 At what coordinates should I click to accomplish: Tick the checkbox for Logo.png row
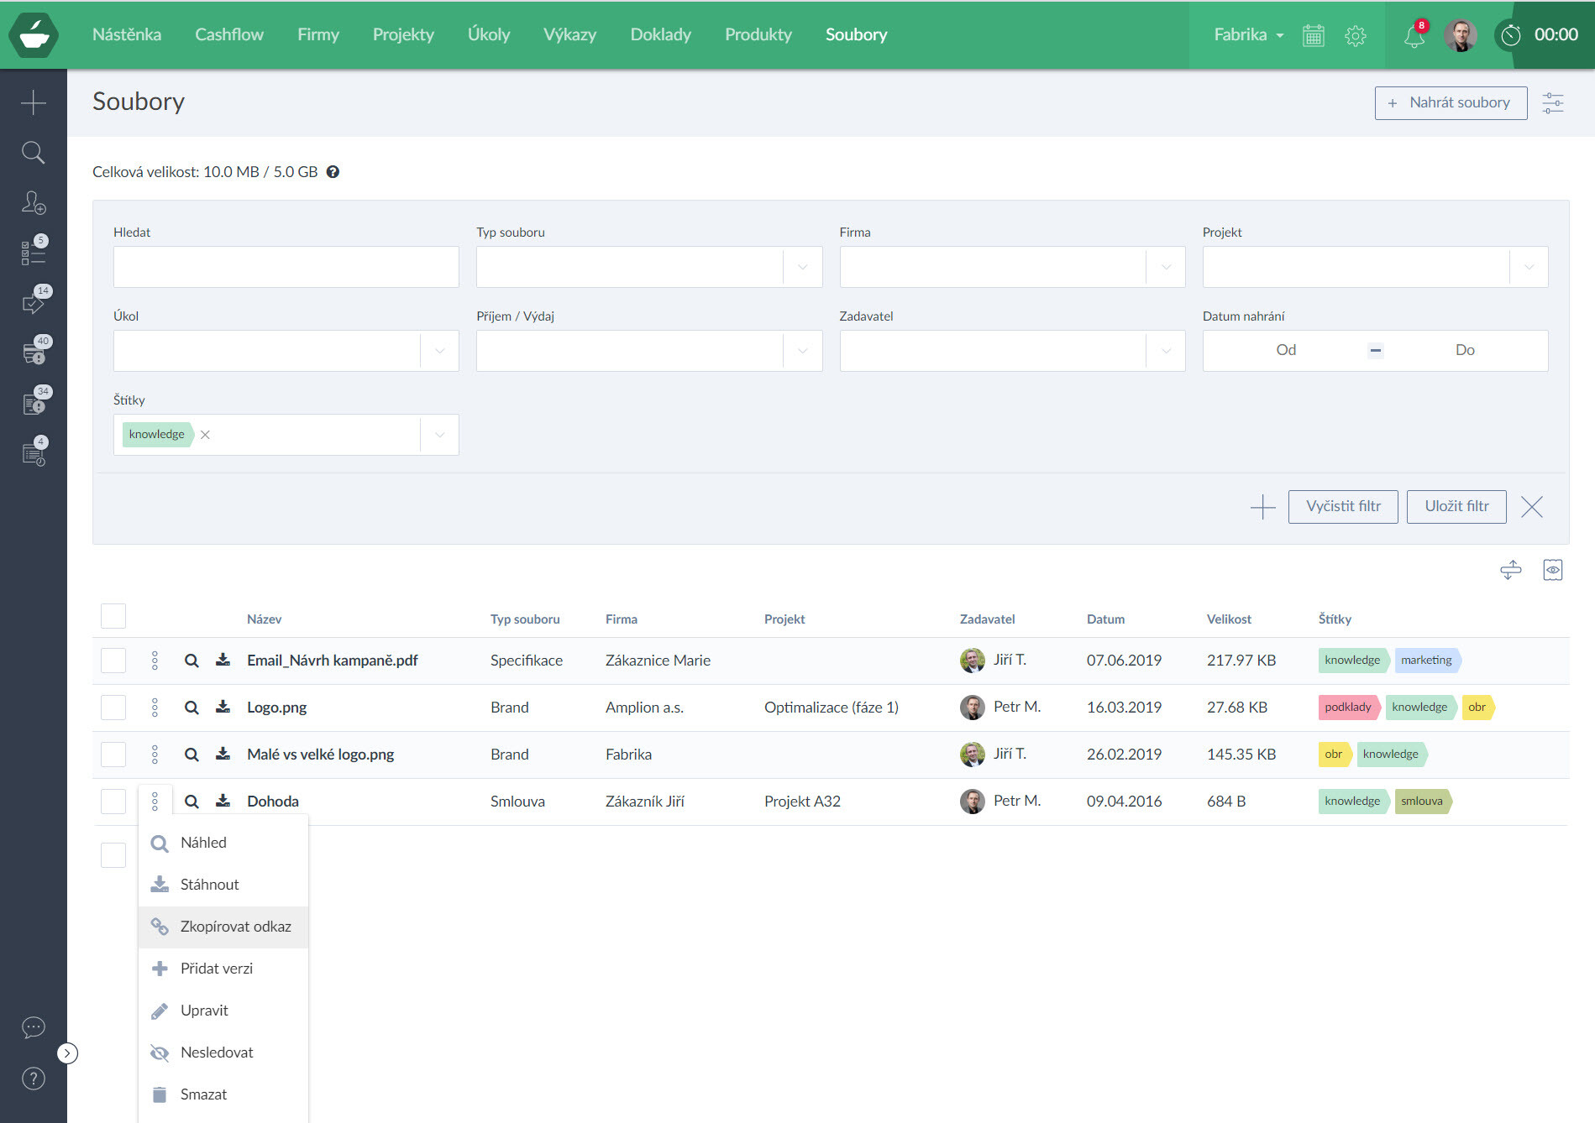[x=113, y=708]
